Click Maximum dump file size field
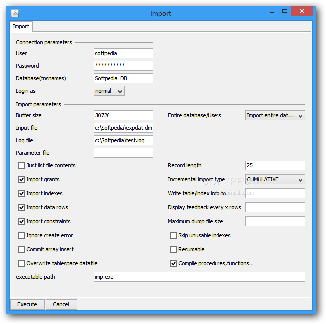The width and height of the screenshot is (326, 324). pyautogui.click(x=275, y=221)
